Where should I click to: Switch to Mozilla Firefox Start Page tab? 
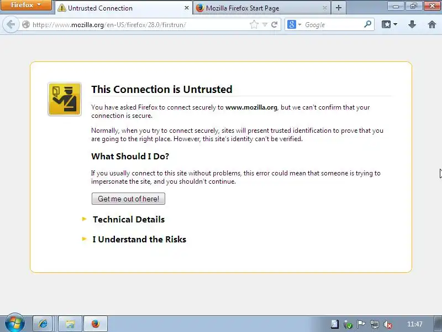261,8
